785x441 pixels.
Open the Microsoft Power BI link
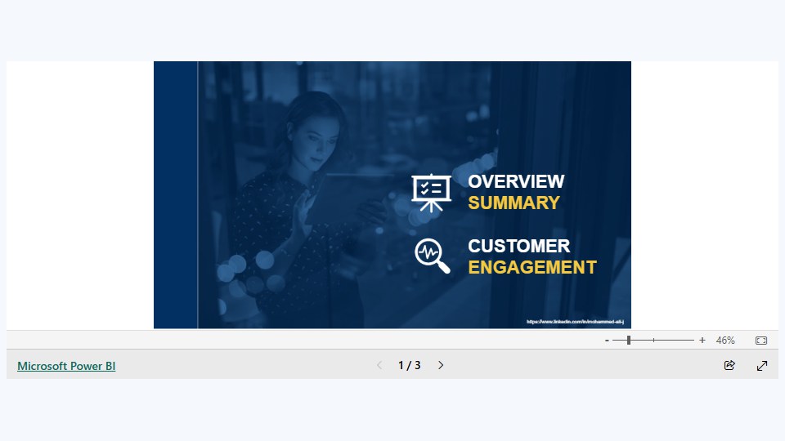(66, 366)
